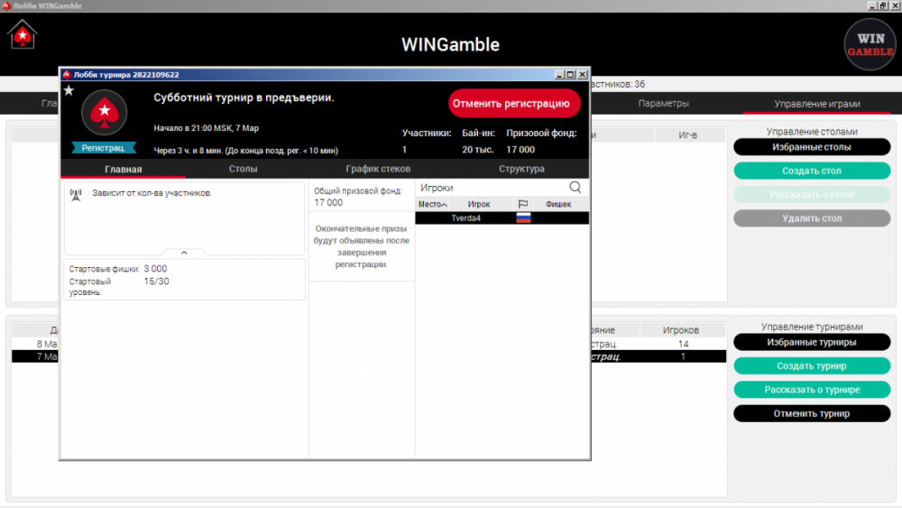Image resolution: width=902 pixels, height=508 pixels.
Task: Switch to the График стеков tab
Action: (378, 169)
